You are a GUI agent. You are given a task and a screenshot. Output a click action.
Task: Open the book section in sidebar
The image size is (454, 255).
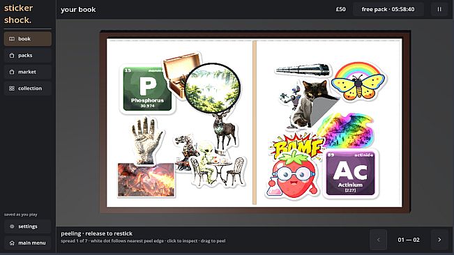click(27, 39)
